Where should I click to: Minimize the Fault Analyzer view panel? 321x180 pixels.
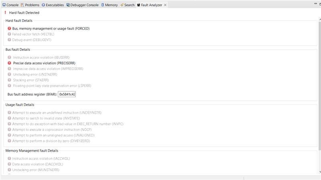(x=315, y=4)
